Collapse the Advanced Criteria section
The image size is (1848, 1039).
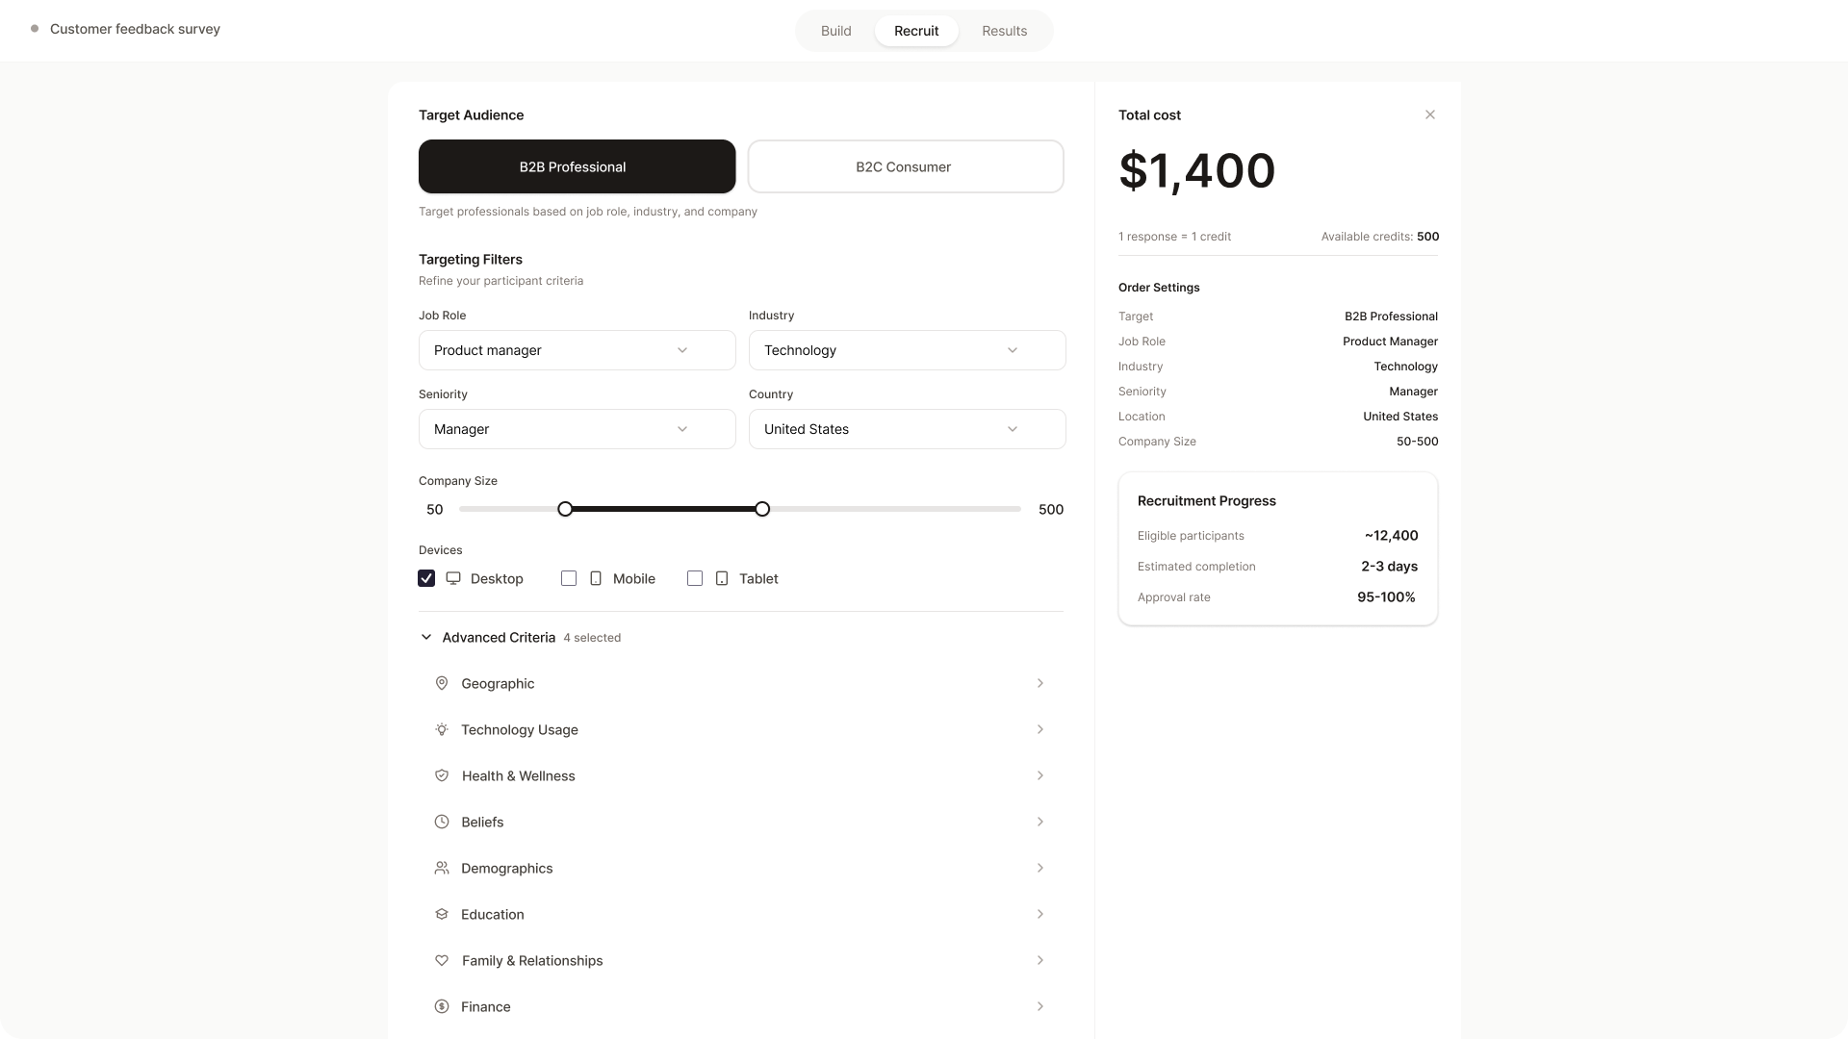(x=426, y=637)
